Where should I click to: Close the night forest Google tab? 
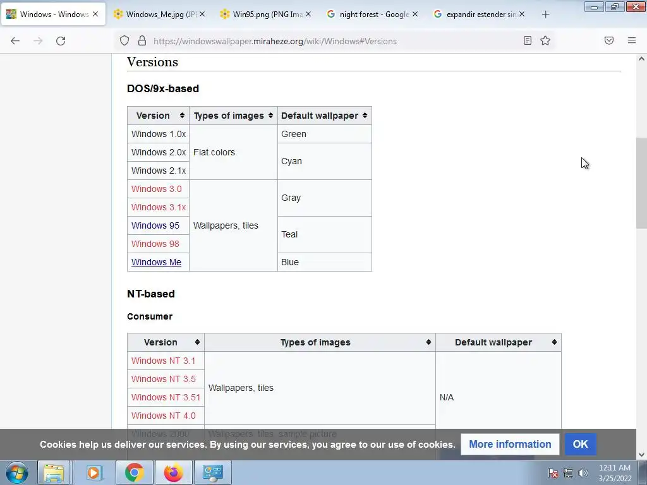click(415, 14)
